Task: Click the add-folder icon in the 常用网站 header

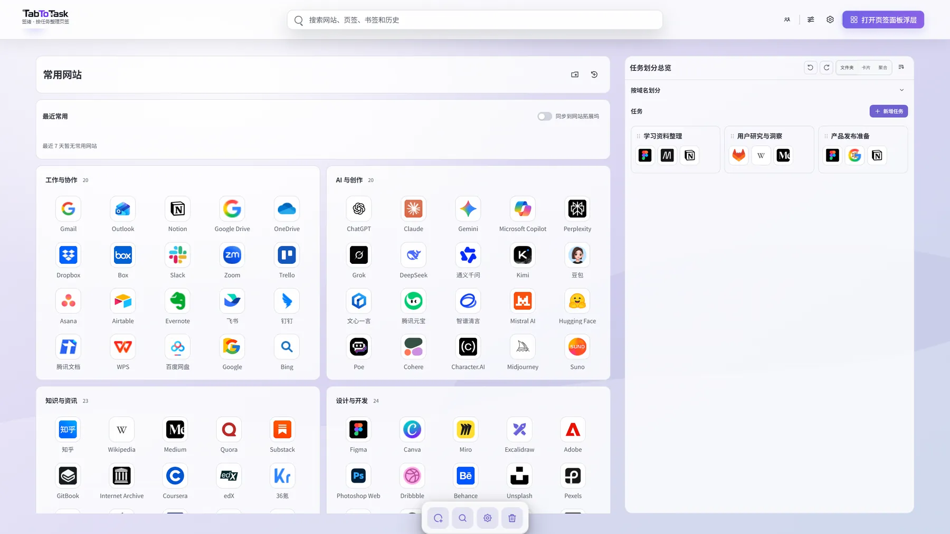Action: pyautogui.click(x=575, y=74)
